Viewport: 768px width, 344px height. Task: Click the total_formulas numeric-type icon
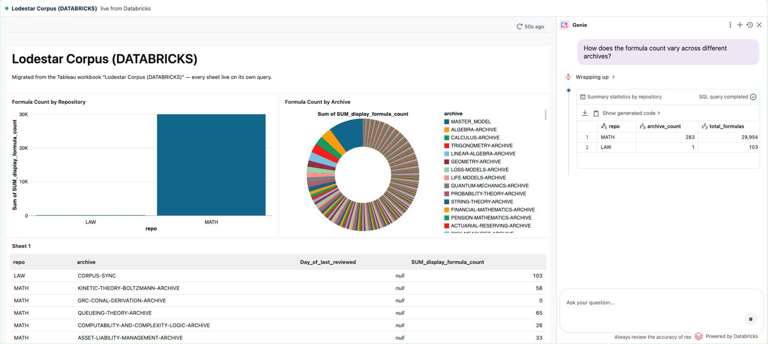705,126
